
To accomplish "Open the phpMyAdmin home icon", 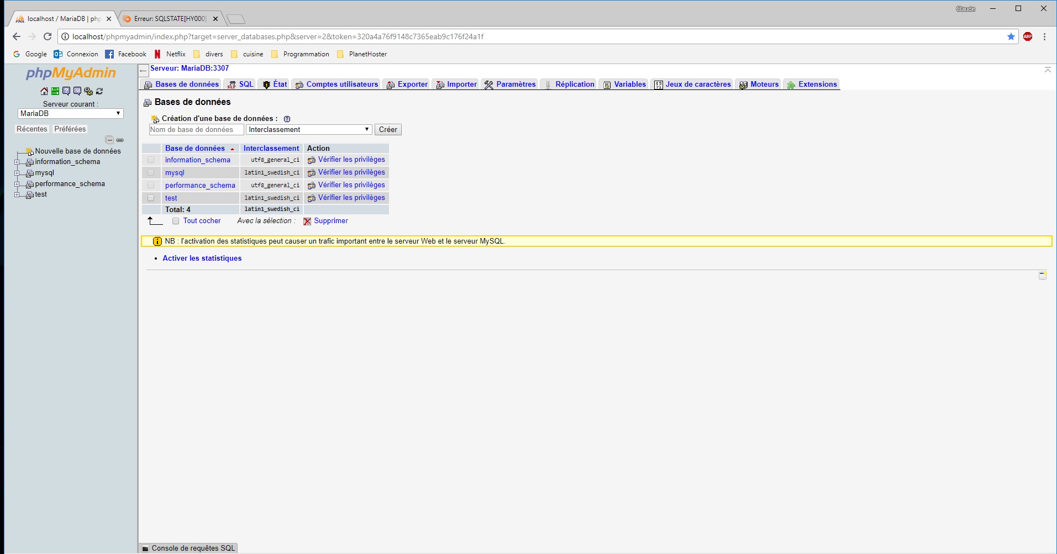I will (x=44, y=91).
